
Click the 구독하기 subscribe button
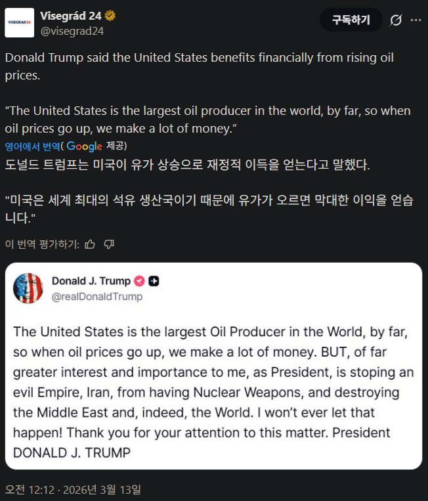tap(351, 20)
